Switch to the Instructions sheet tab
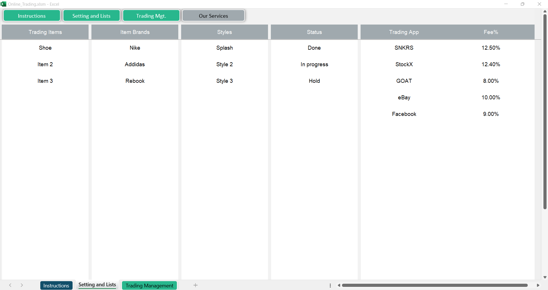Image resolution: width=548 pixels, height=290 pixels. click(56, 285)
